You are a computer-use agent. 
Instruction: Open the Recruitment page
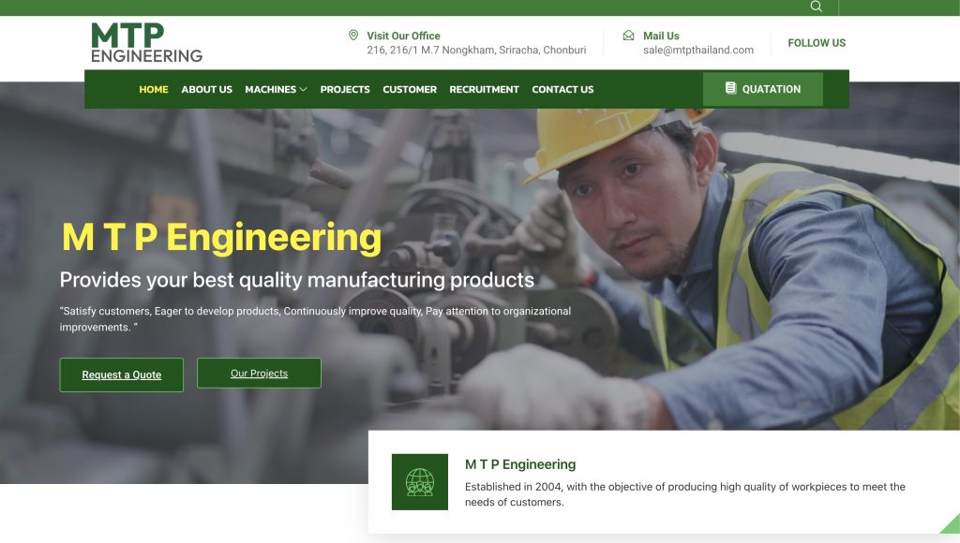[x=485, y=89]
